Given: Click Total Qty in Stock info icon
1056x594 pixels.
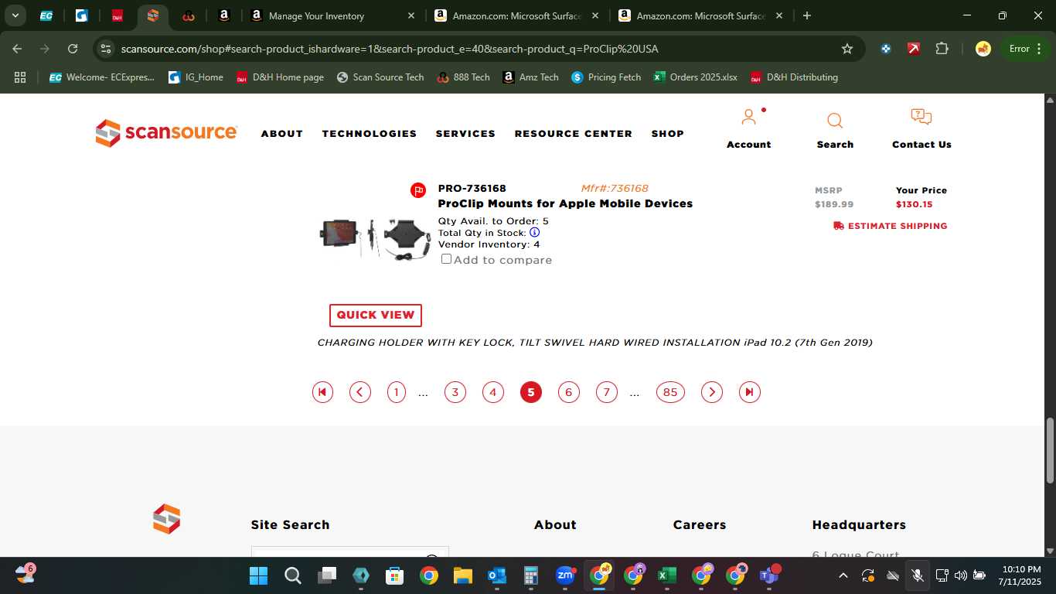Looking at the screenshot, I should (x=534, y=232).
